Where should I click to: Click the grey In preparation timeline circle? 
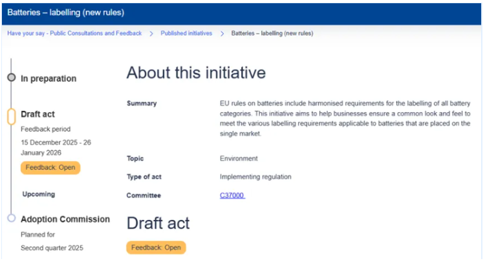point(11,78)
